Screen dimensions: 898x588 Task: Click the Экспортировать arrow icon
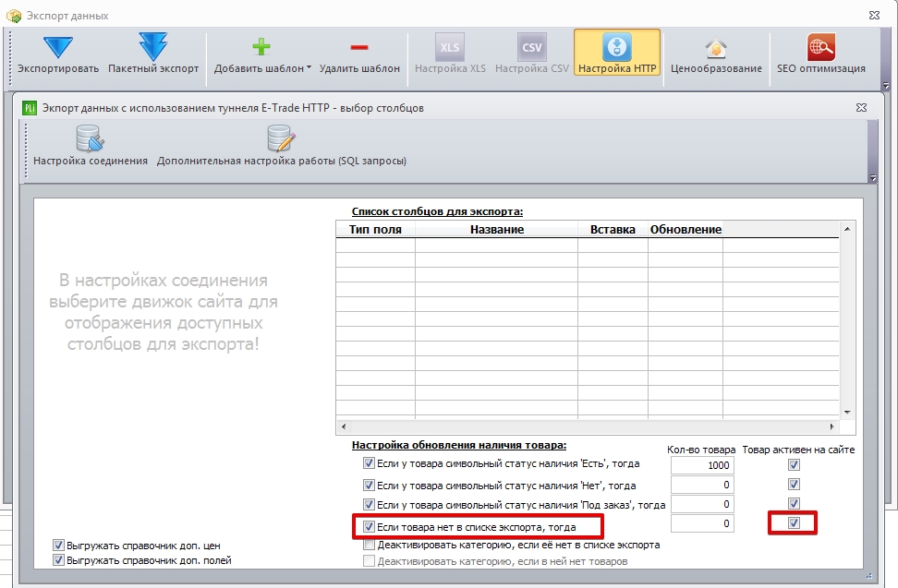(x=58, y=47)
